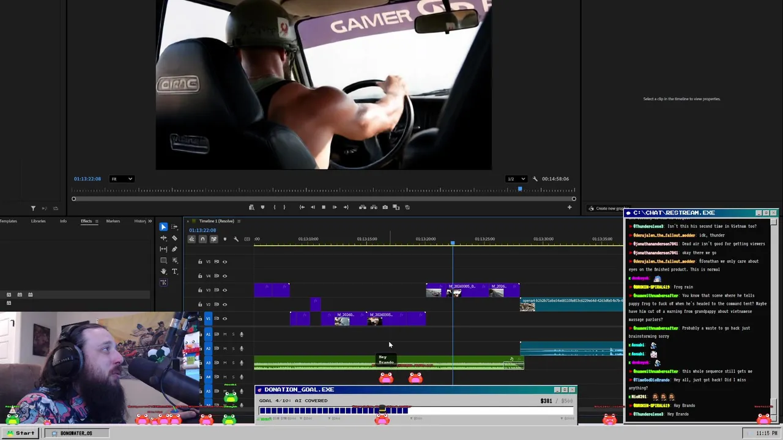Viewport: 783px width, 440px height.
Task: Open caption track options icon
Action: pos(247,239)
